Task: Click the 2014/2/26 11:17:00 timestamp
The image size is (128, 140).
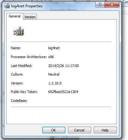Action: [x=64, y=66]
